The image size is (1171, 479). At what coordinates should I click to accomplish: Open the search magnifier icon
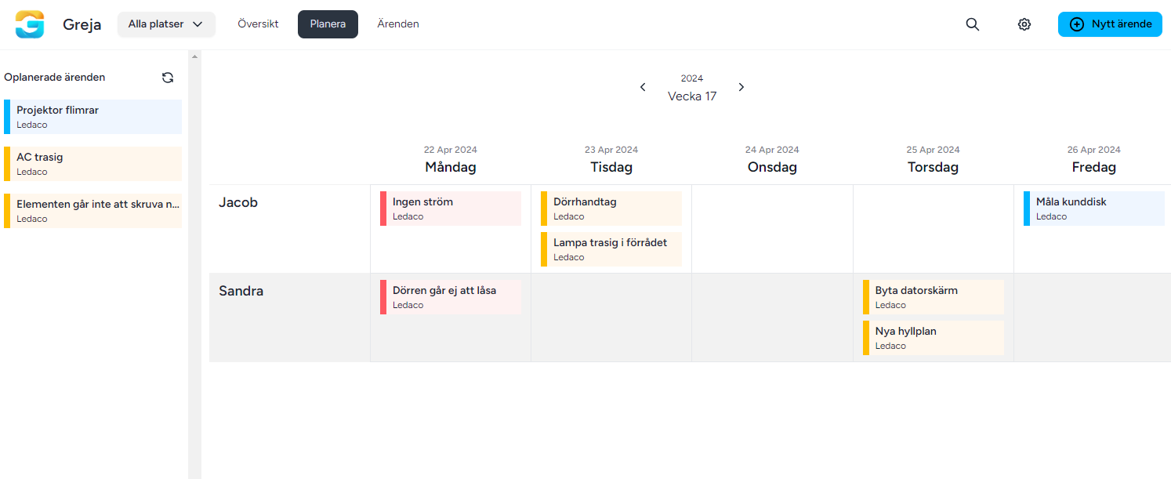[973, 24]
